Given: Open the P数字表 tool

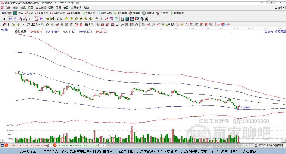Looking at the screenshot, I should 73,13.
